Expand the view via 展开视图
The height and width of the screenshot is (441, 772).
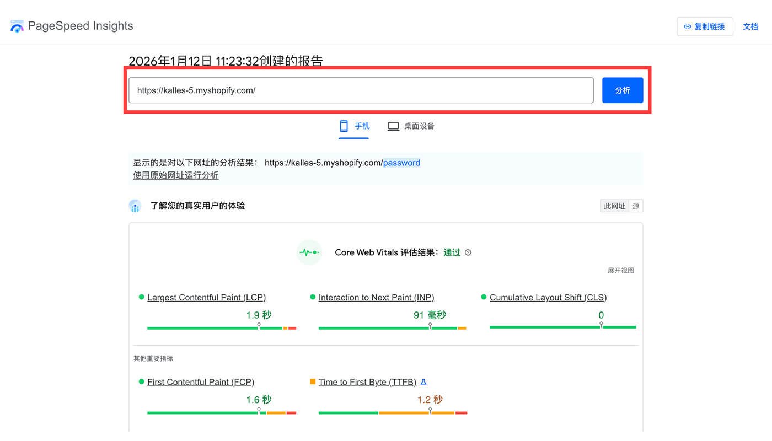(x=620, y=271)
